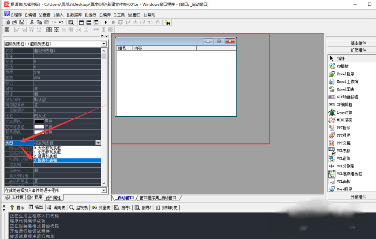Open the C.编译 menu

tap(105, 15)
